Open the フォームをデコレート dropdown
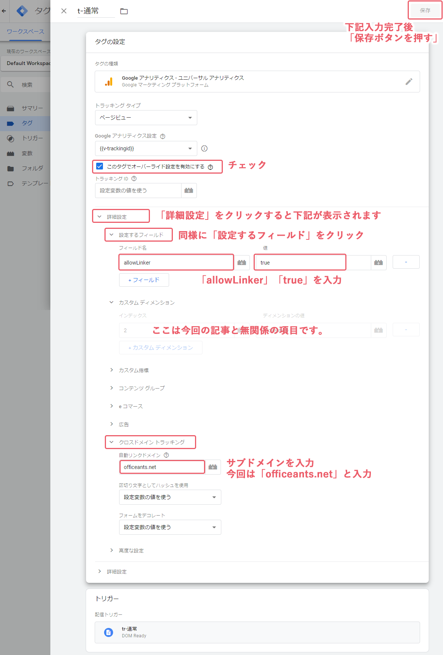Screen dimensions: 443x655 [x=170, y=527]
